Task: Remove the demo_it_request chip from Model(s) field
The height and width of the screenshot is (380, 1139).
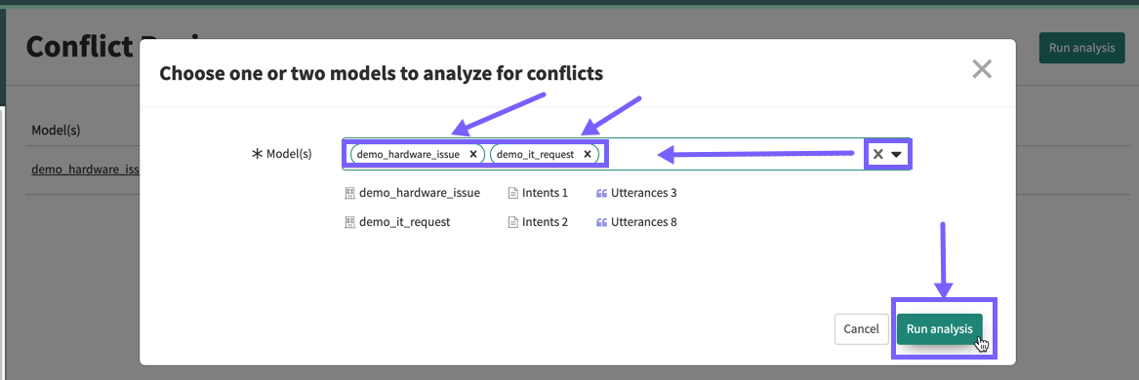Action: point(587,155)
